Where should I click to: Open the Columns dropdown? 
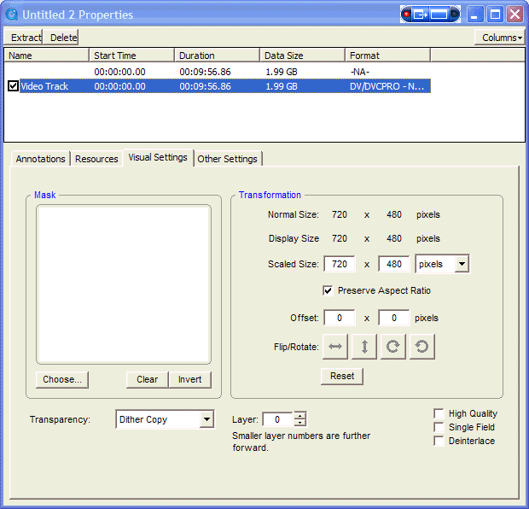499,38
